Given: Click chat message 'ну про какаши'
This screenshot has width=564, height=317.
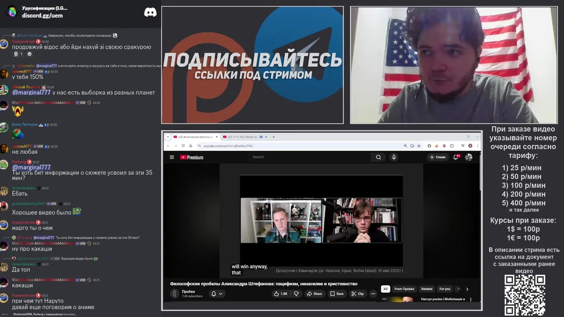Looking at the screenshot, I should (32, 249).
